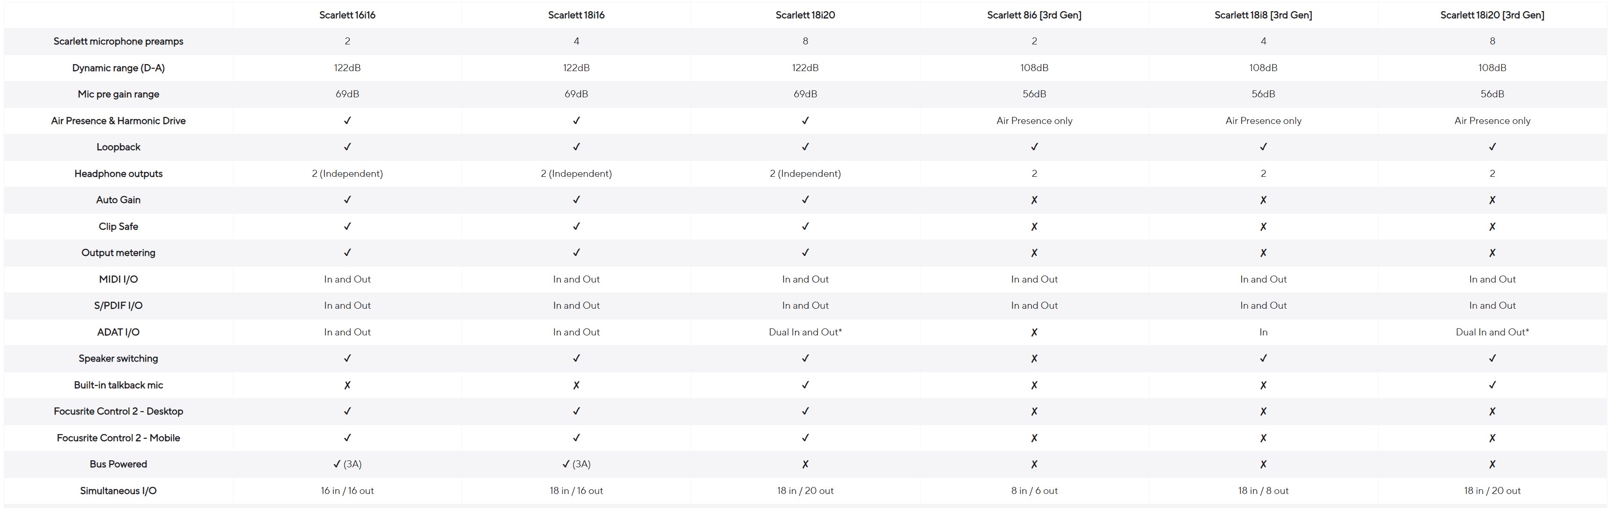Click the Bus Powered X under Scarlett 18i20
The image size is (1620, 508).
click(x=805, y=464)
